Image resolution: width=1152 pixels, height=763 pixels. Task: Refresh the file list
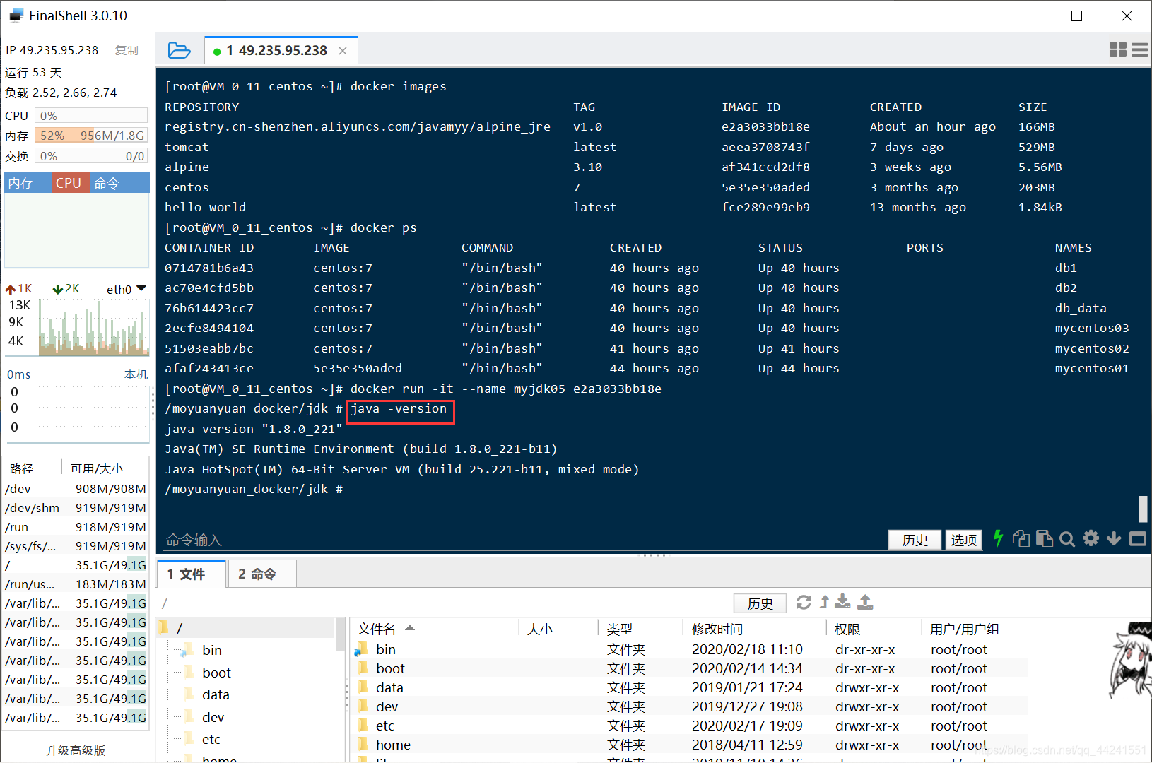coord(804,602)
